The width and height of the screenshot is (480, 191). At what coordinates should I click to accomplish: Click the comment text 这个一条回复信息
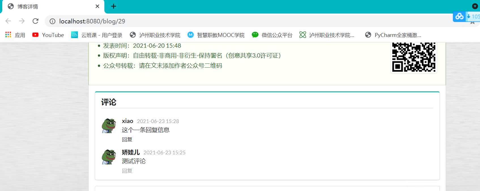(146, 130)
